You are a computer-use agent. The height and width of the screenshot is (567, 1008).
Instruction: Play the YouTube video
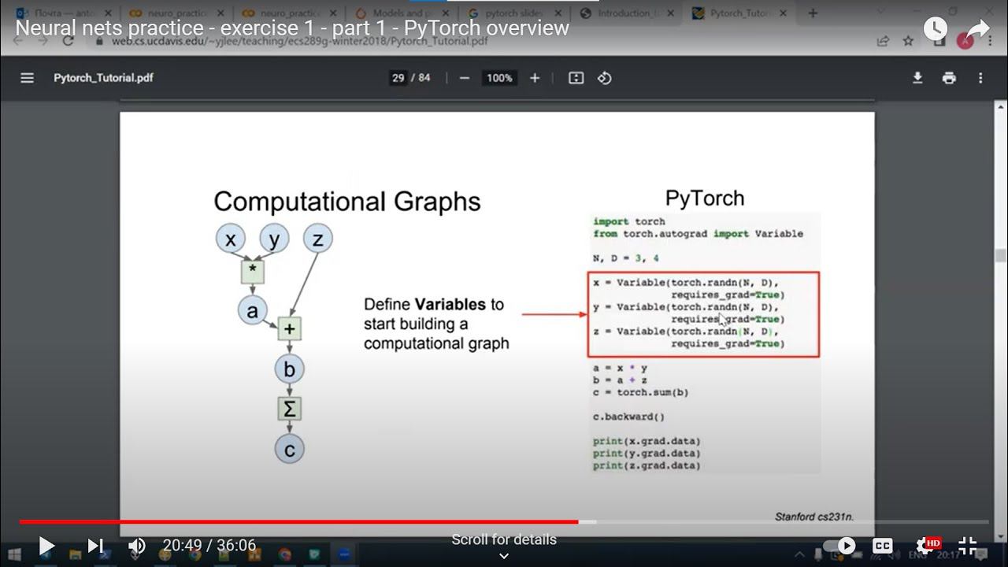pos(46,545)
